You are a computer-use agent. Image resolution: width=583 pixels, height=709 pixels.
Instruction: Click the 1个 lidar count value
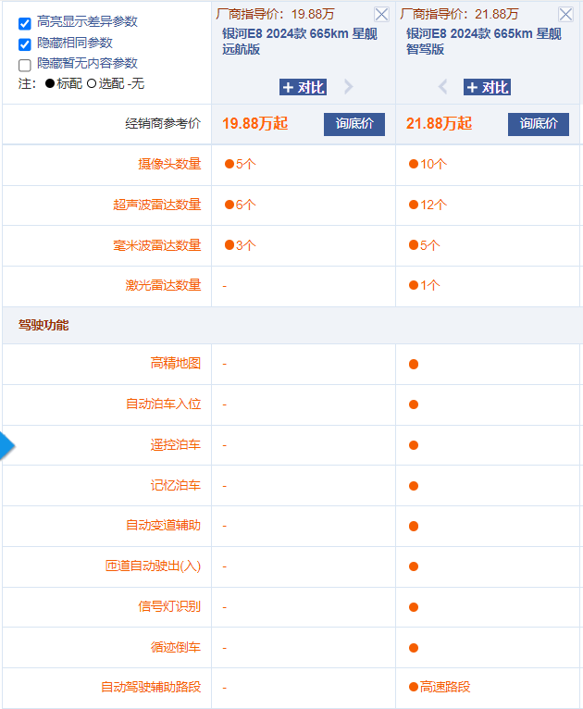point(425,285)
